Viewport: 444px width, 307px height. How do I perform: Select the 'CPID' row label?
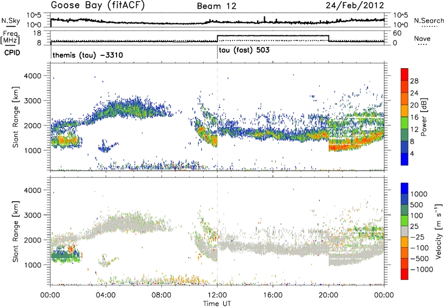12,53
